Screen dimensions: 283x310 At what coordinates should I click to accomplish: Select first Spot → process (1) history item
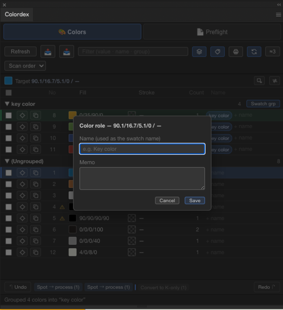(58, 287)
